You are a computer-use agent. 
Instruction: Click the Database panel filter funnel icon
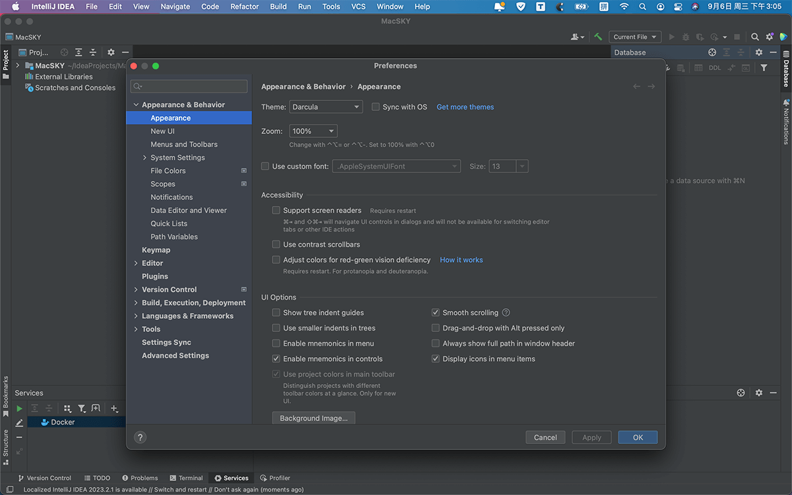[x=764, y=67]
